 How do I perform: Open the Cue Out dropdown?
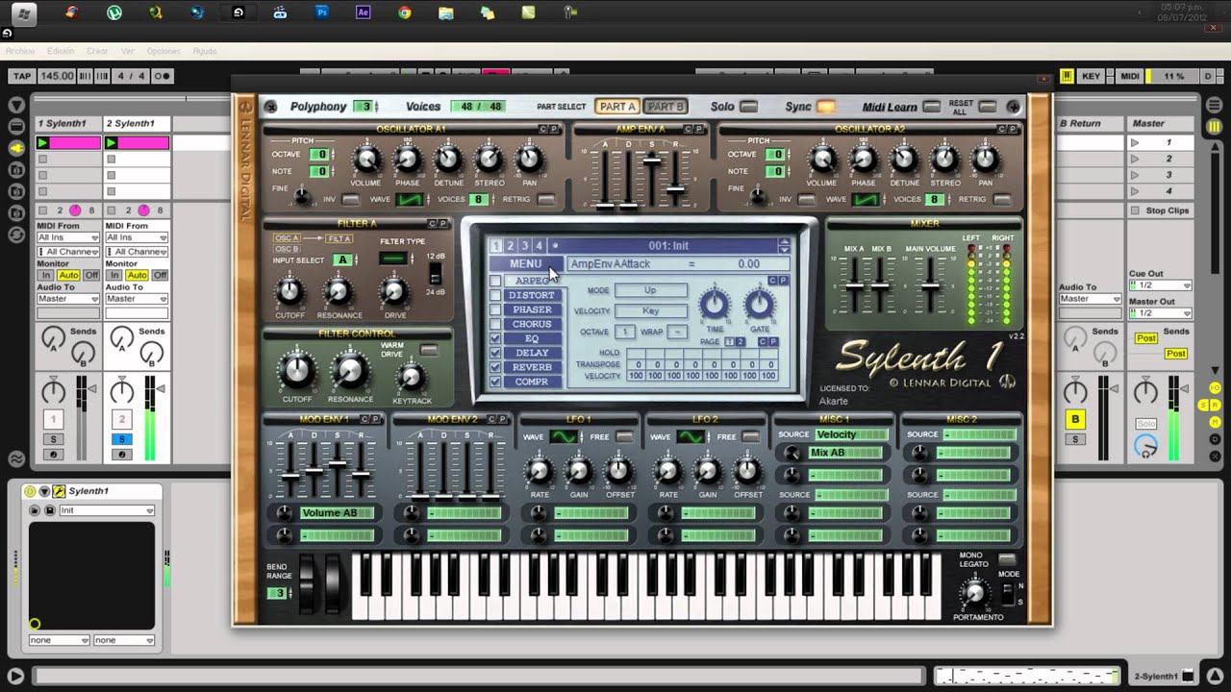click(1160, 285)
